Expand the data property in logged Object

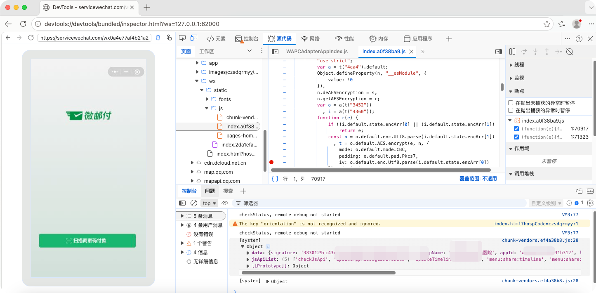click(x=248, y=253)
